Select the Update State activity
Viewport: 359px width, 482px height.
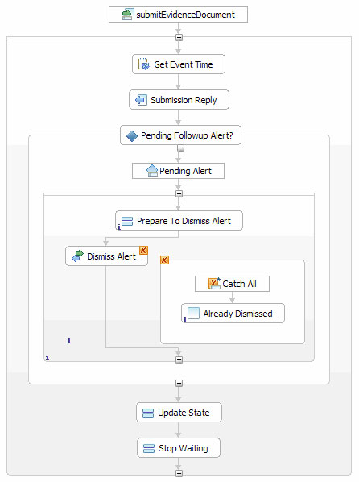click(179, 413)
